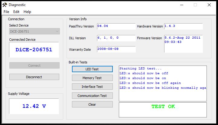Image resolution: width=218 pixels, height=125 pixels.
Task: Click the 'Starting LED test...' log line
Action: tap(140, 69)
